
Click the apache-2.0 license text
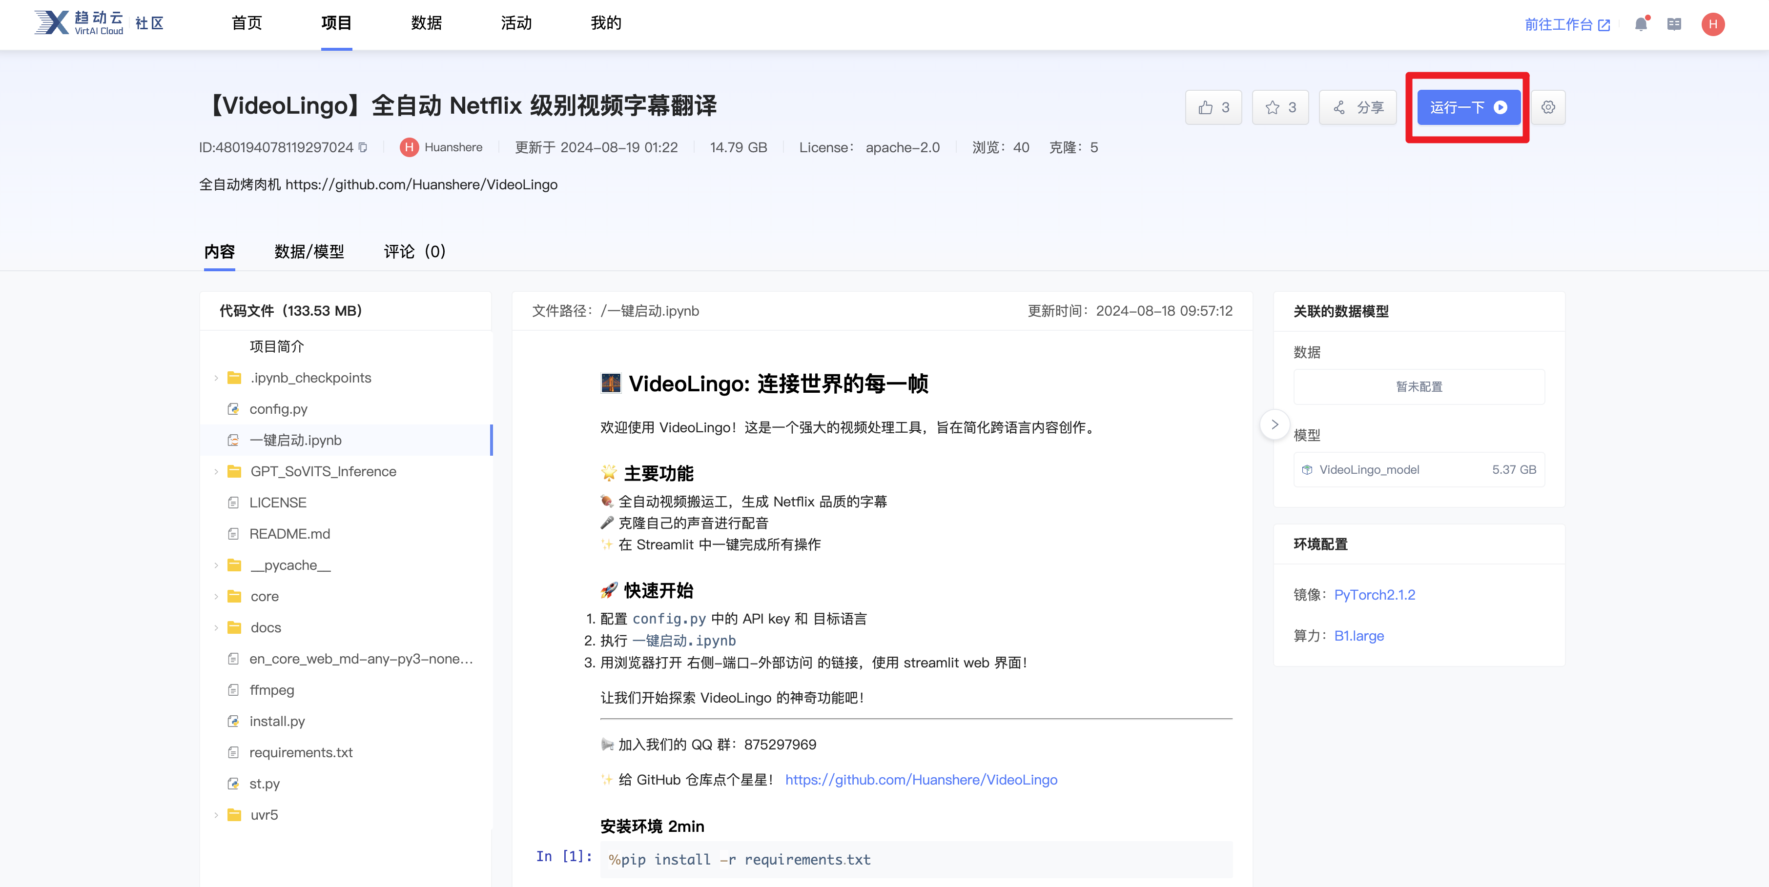pyautogui.click(x=903, y=148)
